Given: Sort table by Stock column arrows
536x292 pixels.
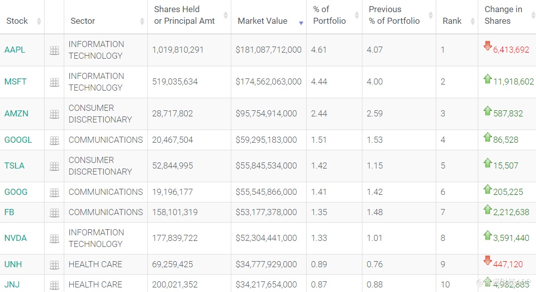Looking at the screenshot, I should pyautogui.click(x=39, y=21).
